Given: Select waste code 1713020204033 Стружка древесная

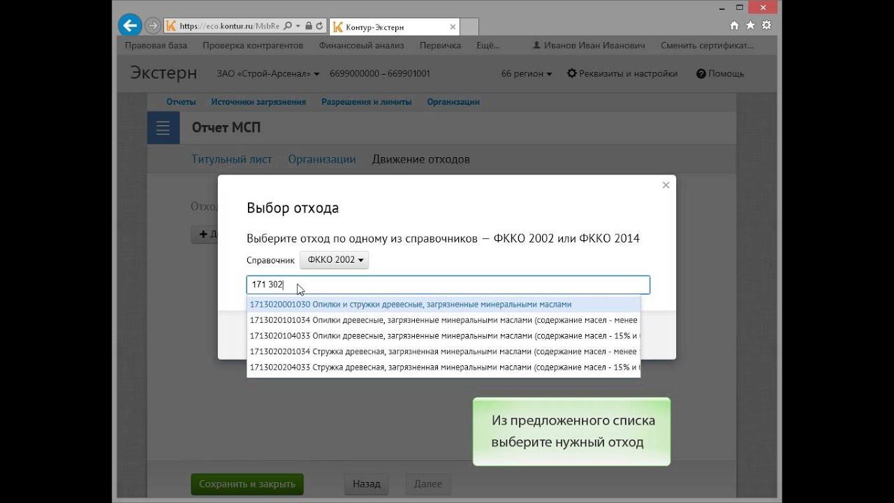Looking at the screenshot, I should pos(444,367).
